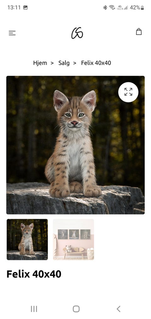The image size is (151, 319).
Task: Go to Hjem breadcrumb link
Action: click(x=40, y=63)
